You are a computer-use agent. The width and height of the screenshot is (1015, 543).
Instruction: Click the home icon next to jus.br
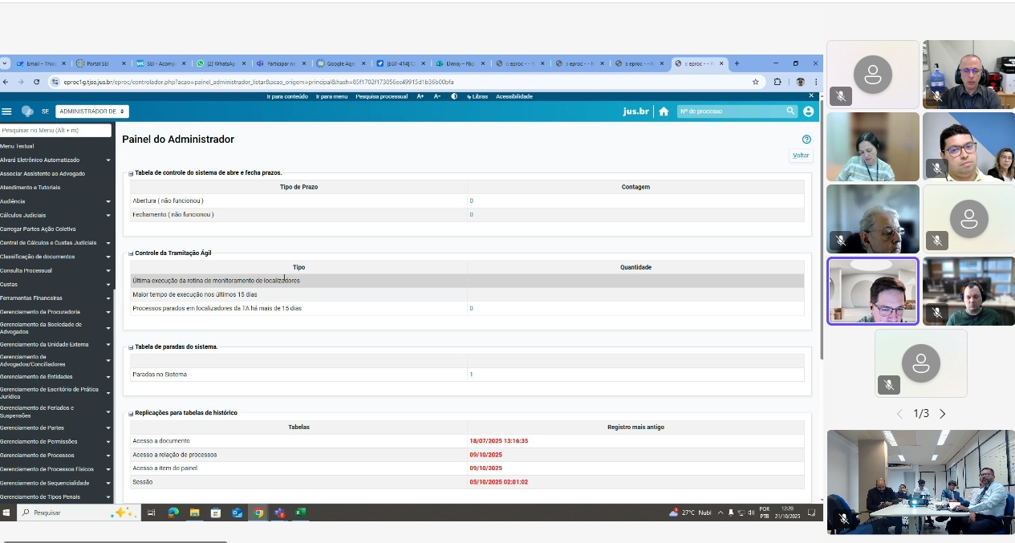[x=664, y=111]
